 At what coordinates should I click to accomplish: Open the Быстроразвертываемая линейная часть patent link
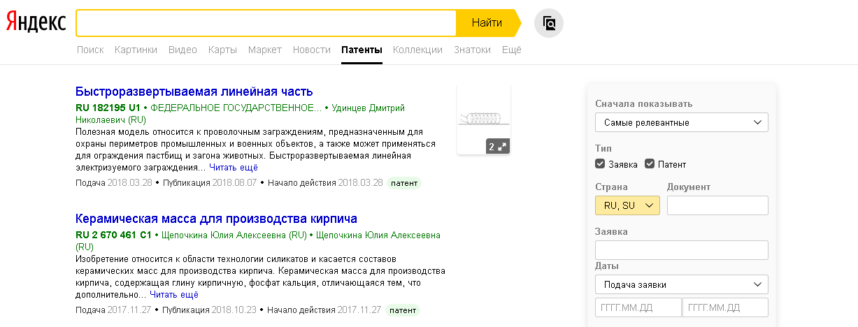tap(194, 92)
